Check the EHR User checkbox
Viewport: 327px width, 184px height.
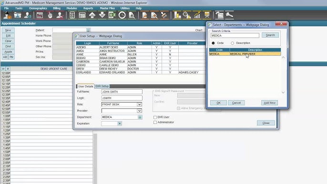pyautogui.click(x=155, y=117)
